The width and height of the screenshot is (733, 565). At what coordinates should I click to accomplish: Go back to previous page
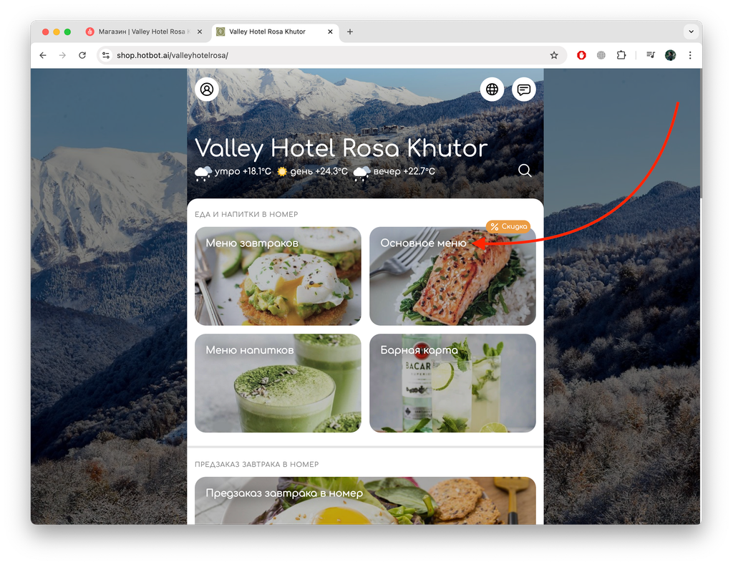(43, 55)
